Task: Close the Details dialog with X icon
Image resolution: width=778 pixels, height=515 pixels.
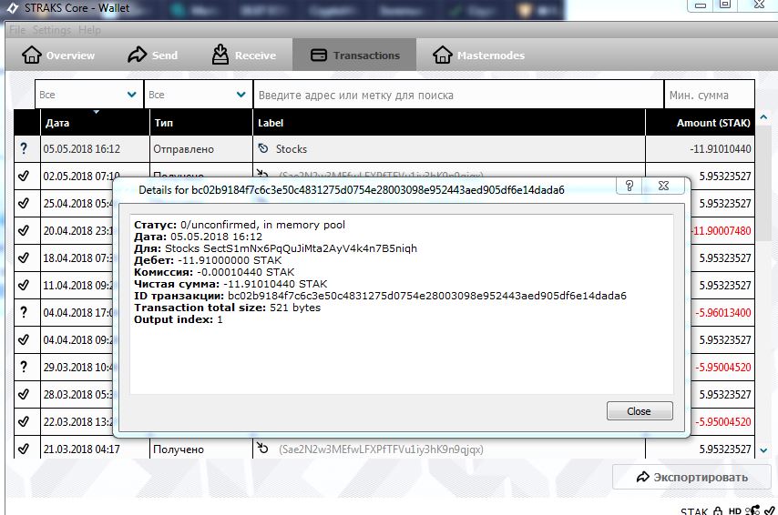Action: pyautogui.click(x=663, y=186)
